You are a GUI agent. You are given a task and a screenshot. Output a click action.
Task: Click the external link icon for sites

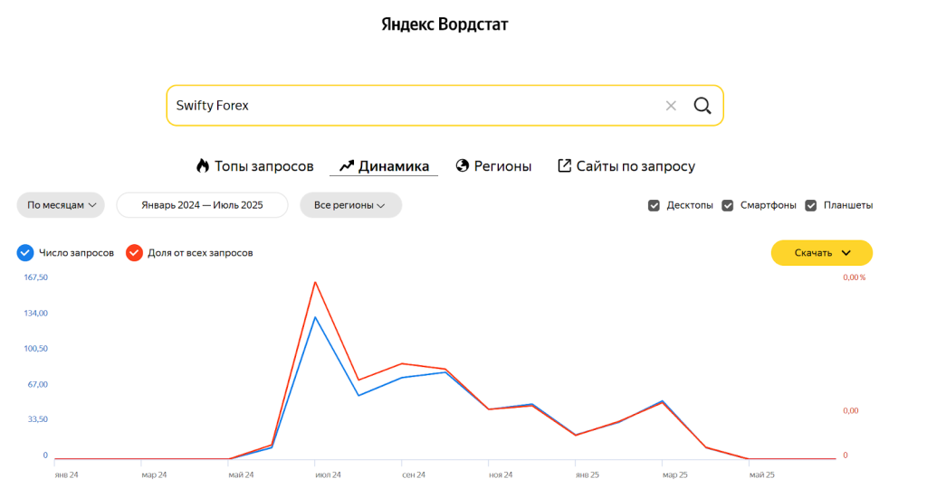click(x=565, y=165)
